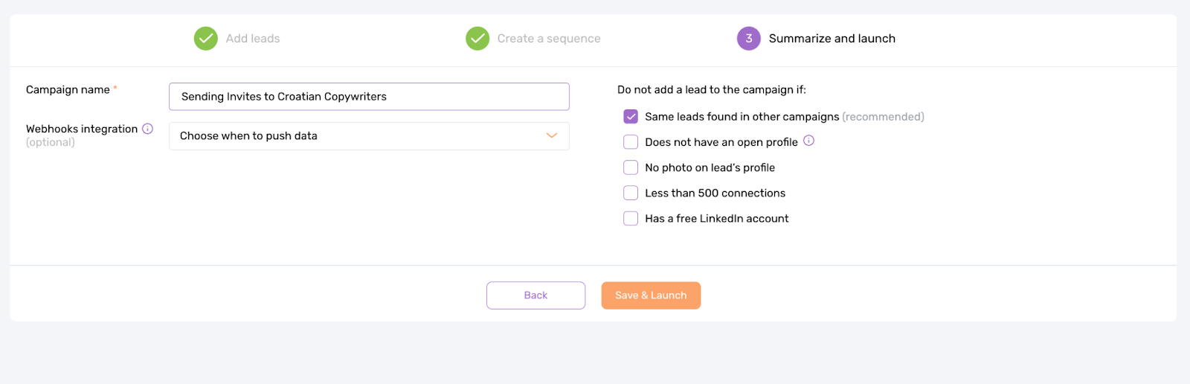Click the Add leads green checkmark icon
Viewport: 1190px width, 384px height.
206,39
